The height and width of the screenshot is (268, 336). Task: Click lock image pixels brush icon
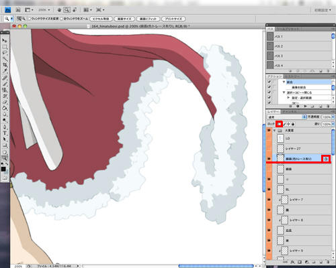click(x=284, y=124)
